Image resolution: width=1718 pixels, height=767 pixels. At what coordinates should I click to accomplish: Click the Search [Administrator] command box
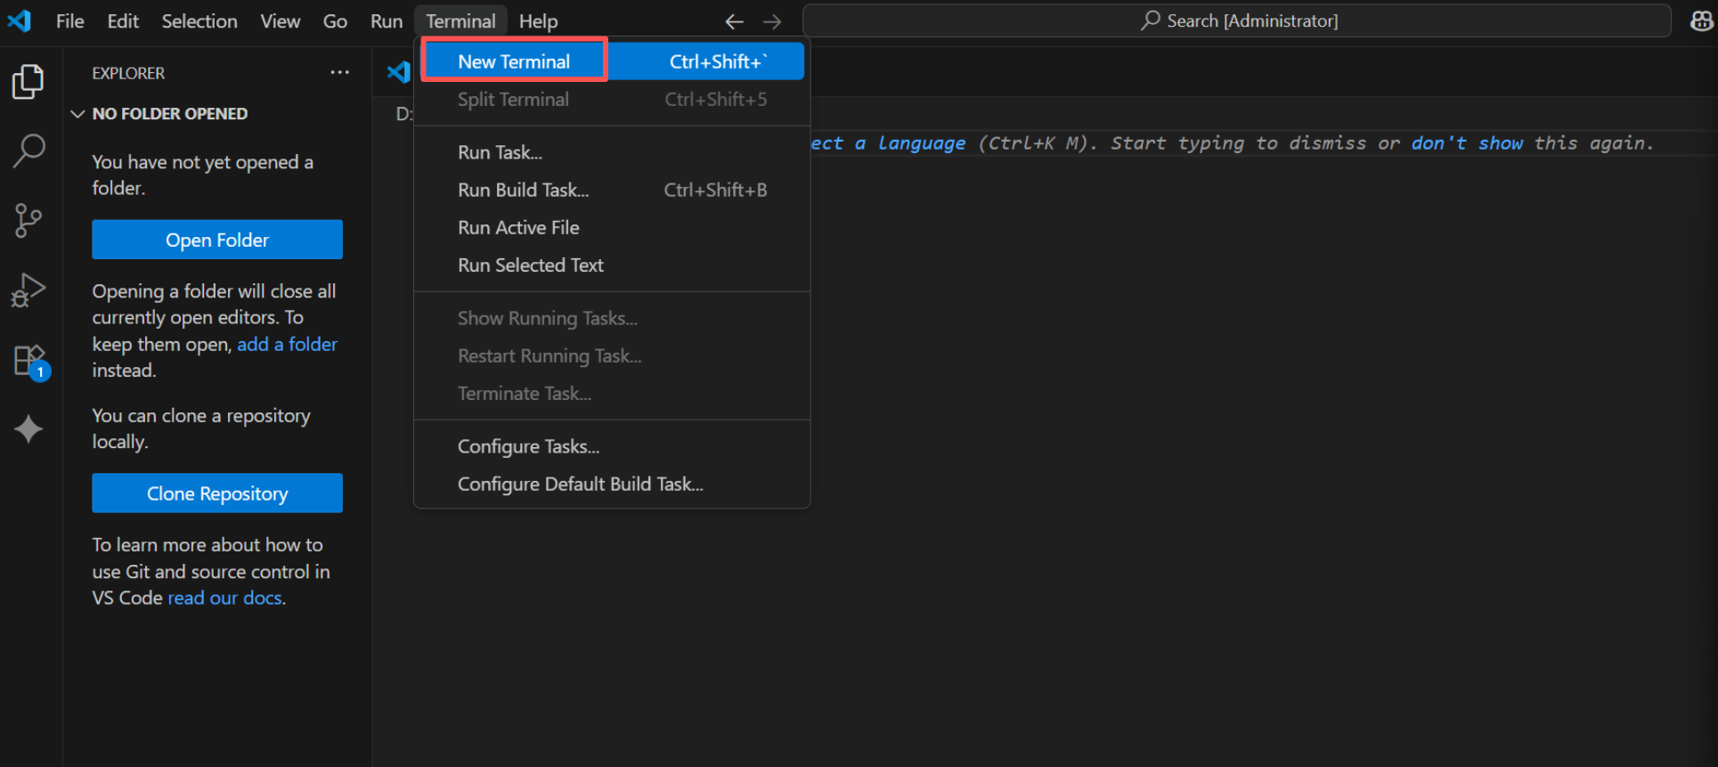pyautogui.click(x=1236, y=20)
